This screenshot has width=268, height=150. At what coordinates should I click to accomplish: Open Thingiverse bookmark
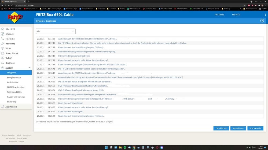click(71, 9)
